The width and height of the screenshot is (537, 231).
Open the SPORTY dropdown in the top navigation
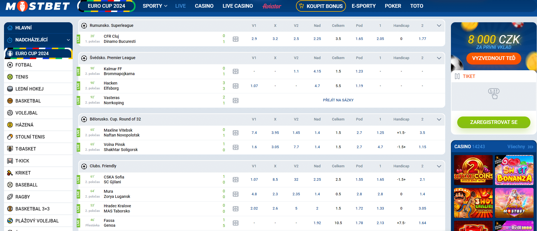tap(155, 6)
